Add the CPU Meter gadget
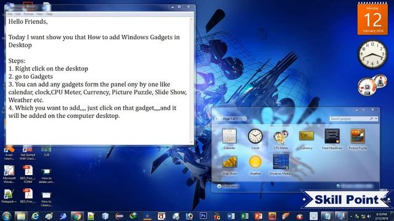Viewport: 394px width, 221px height. click(281, 139)
